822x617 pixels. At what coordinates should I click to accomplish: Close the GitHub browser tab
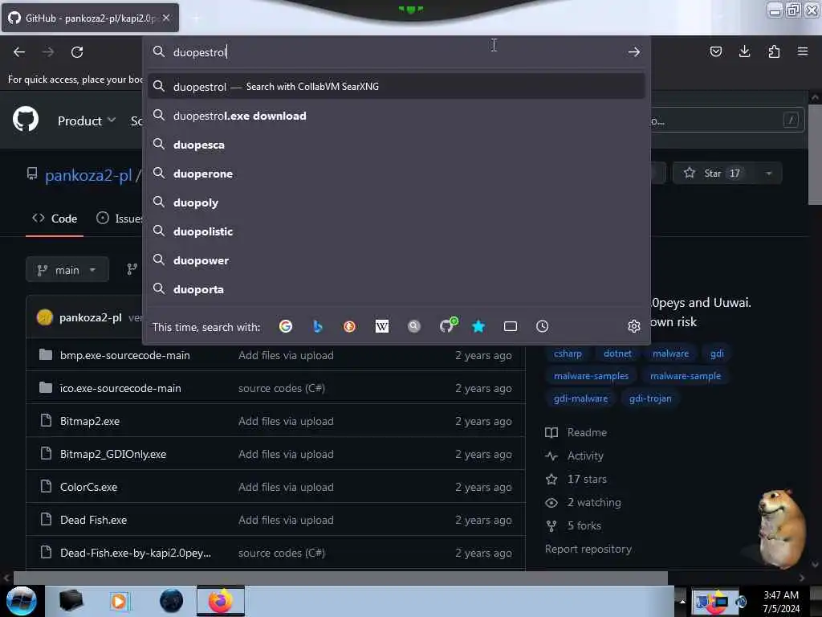(165, 18)
